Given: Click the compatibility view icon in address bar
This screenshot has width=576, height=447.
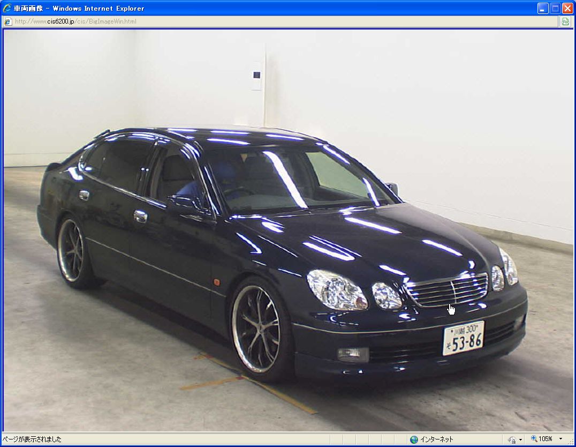Looking at the screenshot, I should (565, 21).
